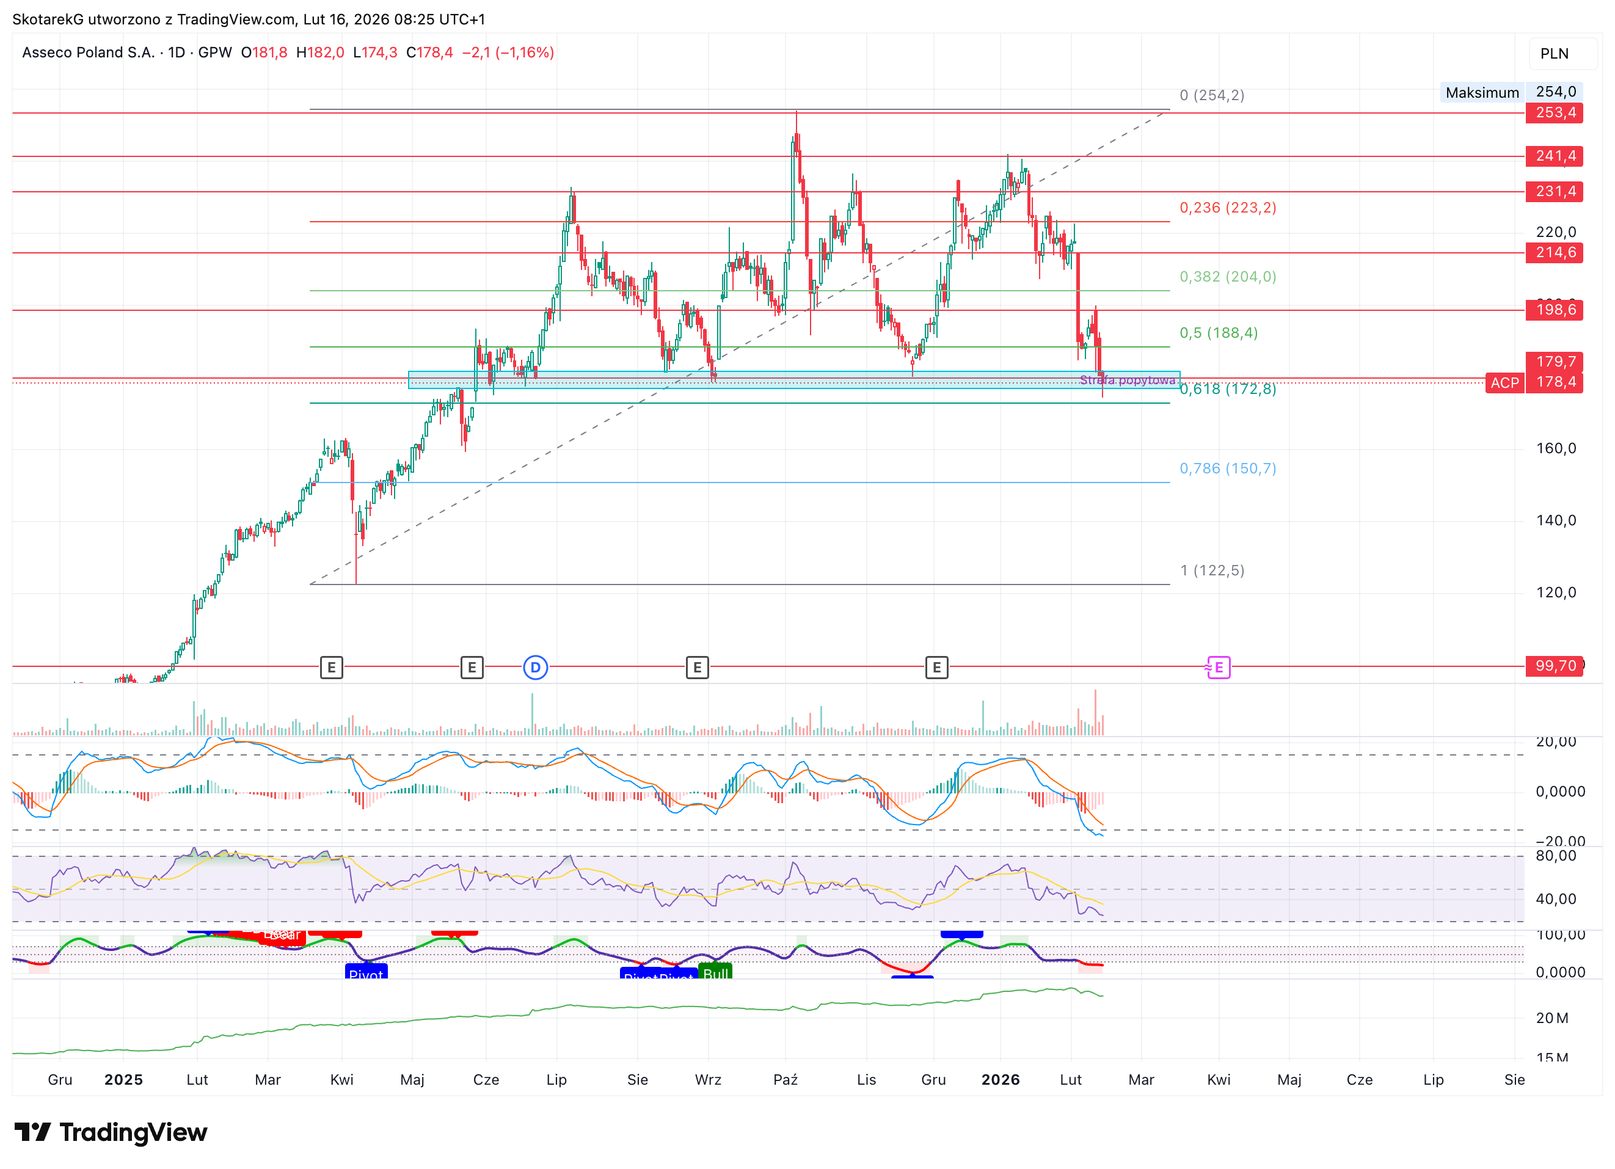Click the 20 M value on volume scale
1615x1169 pixels.
(1552, 1018)
